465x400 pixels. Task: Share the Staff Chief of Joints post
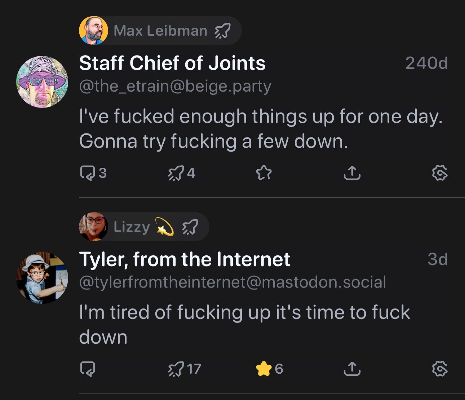click(x=352, y=173)
